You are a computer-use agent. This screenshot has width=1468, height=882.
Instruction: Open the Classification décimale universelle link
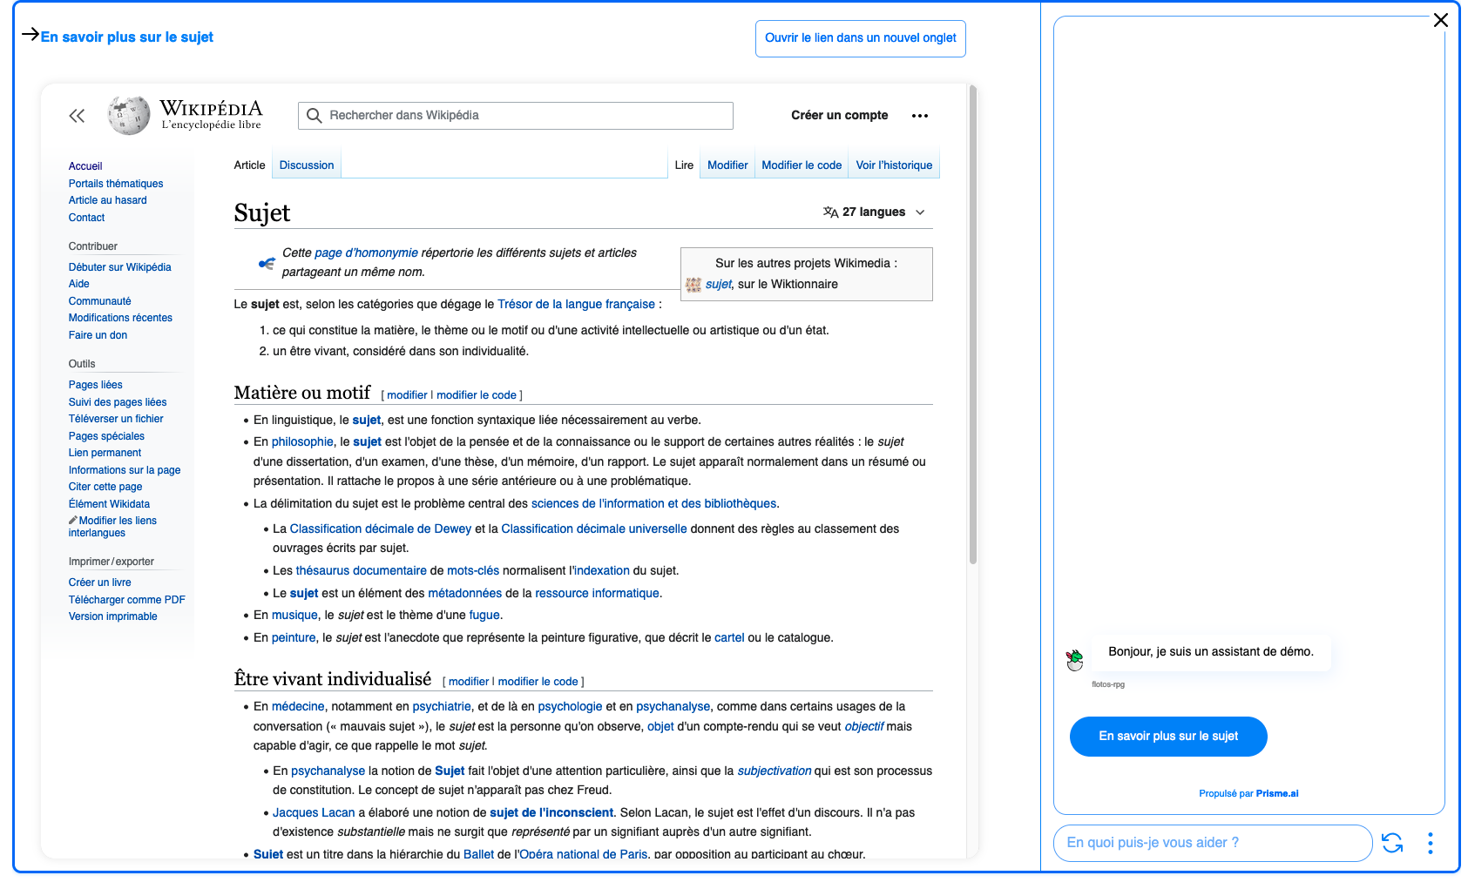pyautogui.click(x=594, y=529)
